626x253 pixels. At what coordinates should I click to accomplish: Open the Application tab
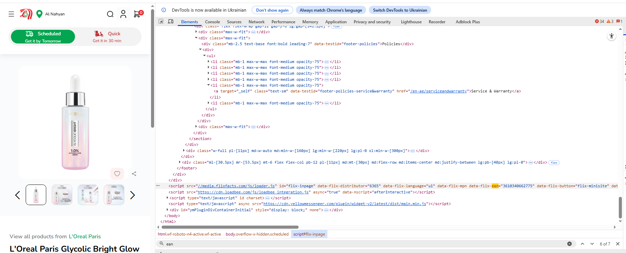(336, 22)
